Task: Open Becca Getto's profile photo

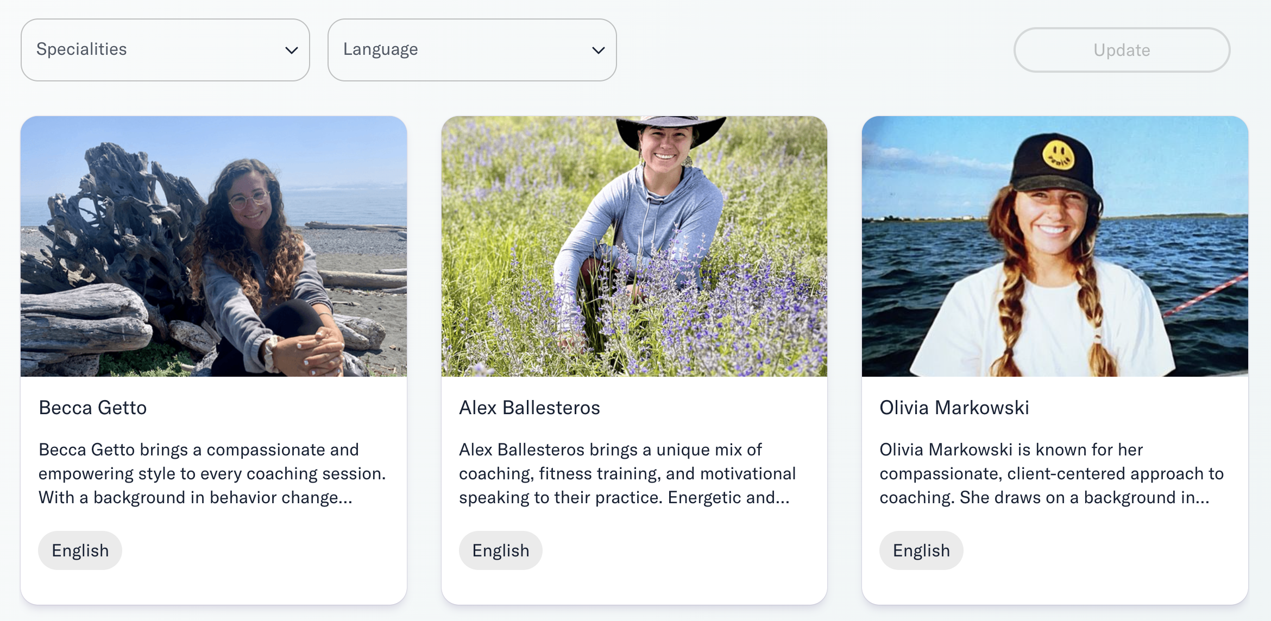Action: (213, 246)
